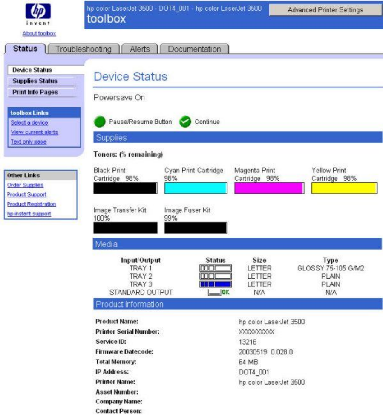Screen dimensions: 383x415
Task: Click Tray 3 blue level indicator
Action: [216, 284]
